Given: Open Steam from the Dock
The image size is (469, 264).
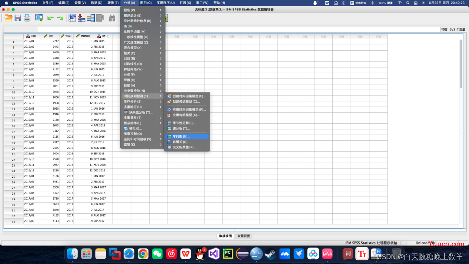Looking at the screenshot, I should 271,254.
